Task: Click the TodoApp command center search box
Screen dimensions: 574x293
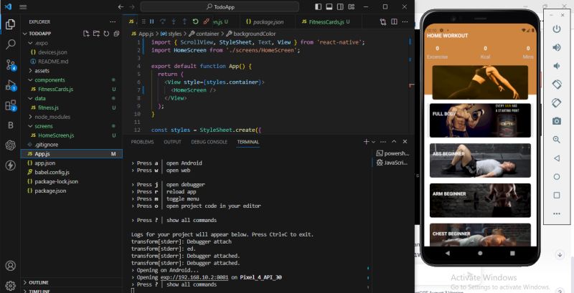Action: 220,6
